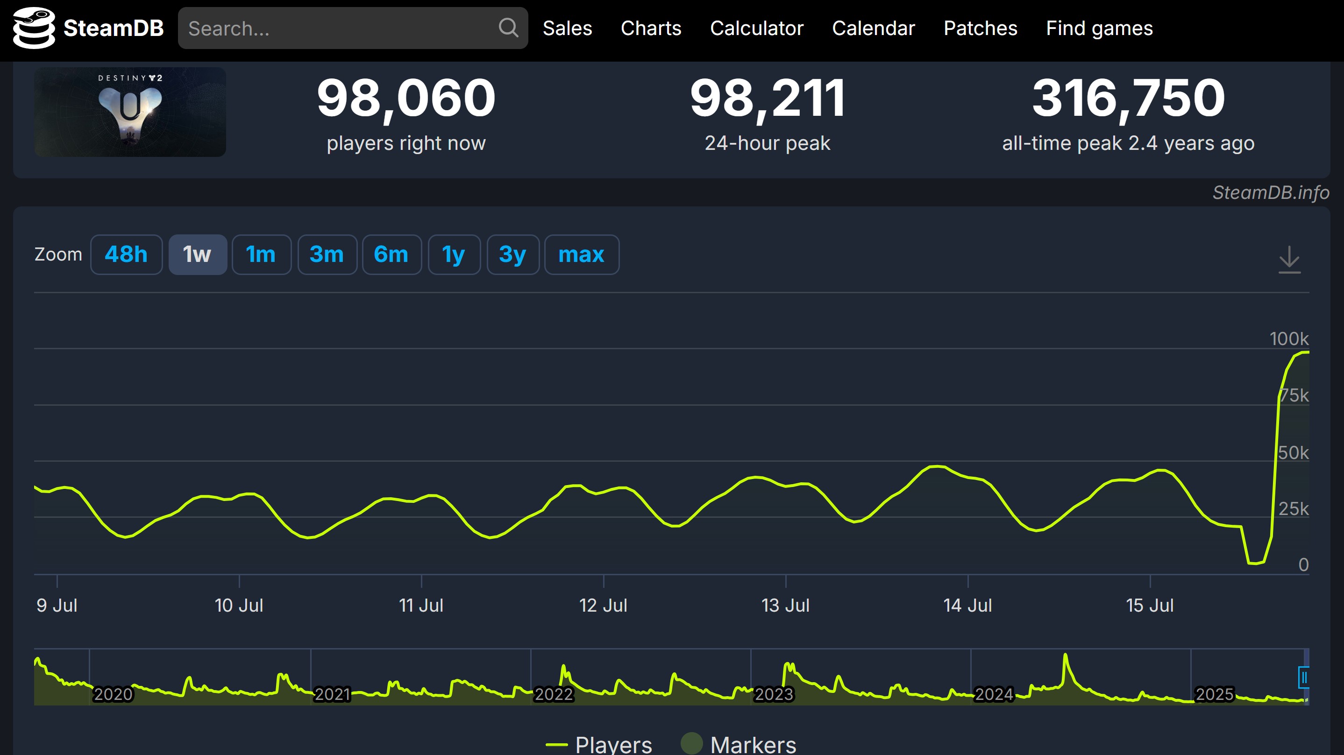Open the Find games menu
The image size is (1344, 755).
(x=1099, y=28)
